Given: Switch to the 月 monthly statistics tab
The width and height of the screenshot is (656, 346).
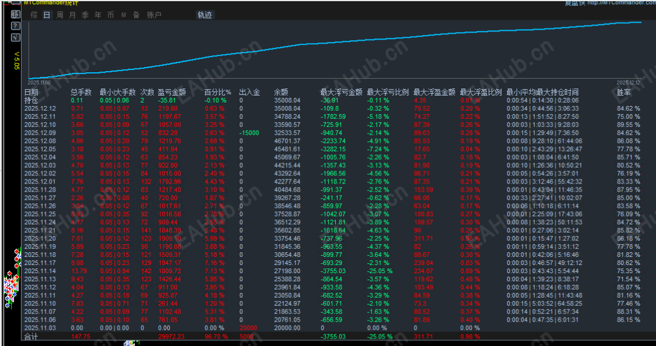Looking at the screenshot, I should [x=72, y=15].
